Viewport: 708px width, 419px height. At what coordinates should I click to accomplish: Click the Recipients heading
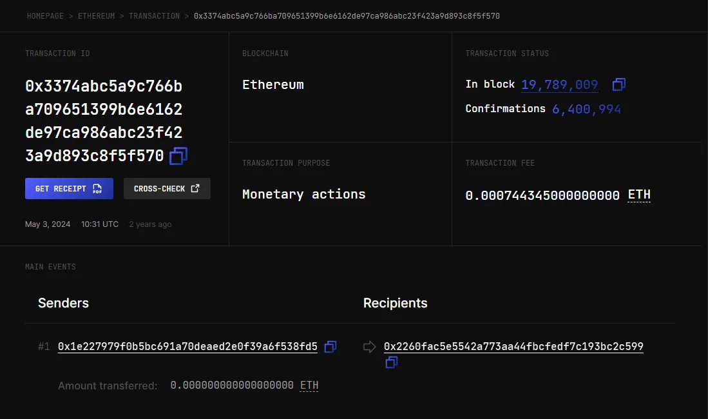pos(395,303)
